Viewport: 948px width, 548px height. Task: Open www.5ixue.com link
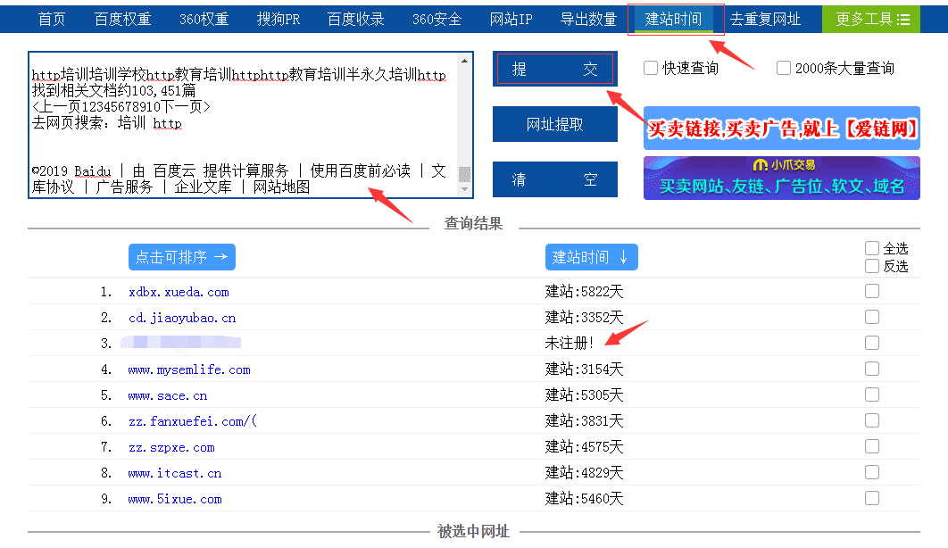point(175,499)
